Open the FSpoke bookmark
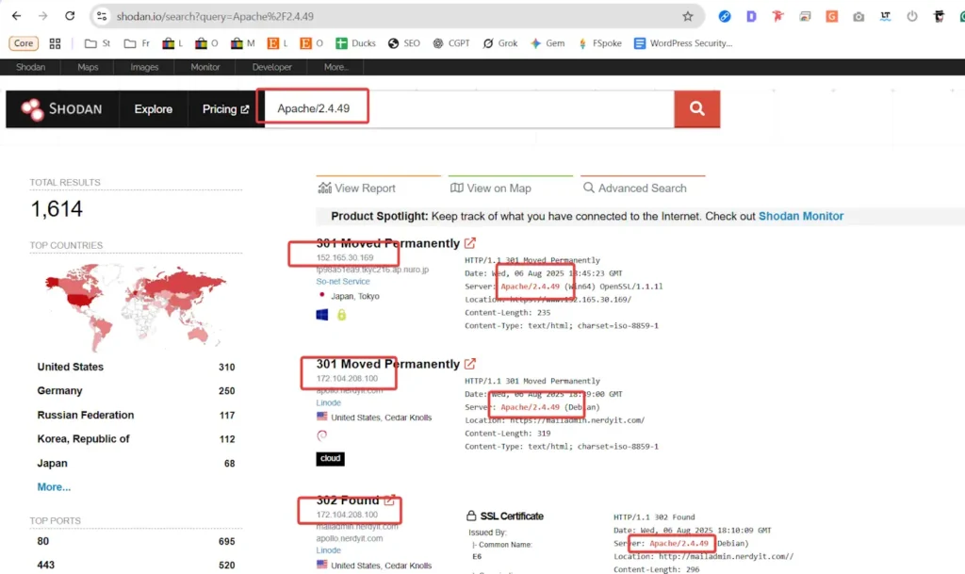Screen dimensions: 965x574 [x=599, y=43]
